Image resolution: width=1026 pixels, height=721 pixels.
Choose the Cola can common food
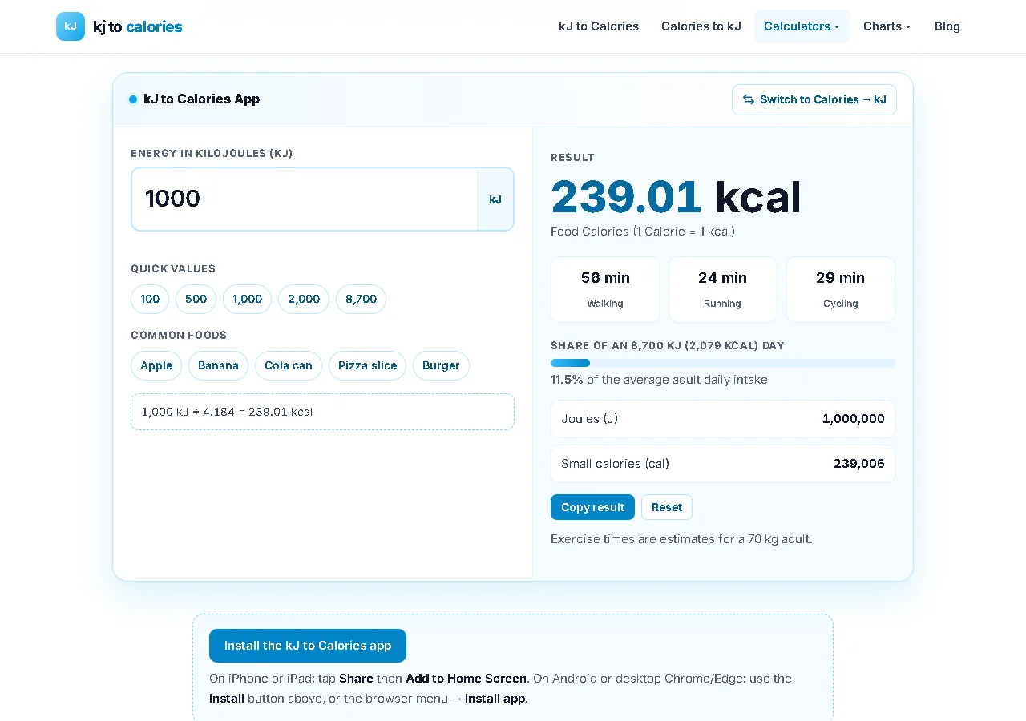(289, 365)
